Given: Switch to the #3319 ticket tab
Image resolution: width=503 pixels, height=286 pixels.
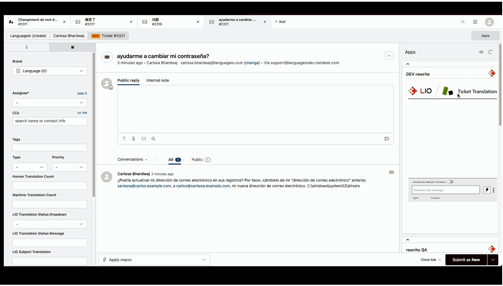Looking at the screenshot, I should (x=171, y=22).
